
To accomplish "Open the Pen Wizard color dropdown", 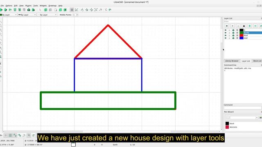I will (244, 118).
